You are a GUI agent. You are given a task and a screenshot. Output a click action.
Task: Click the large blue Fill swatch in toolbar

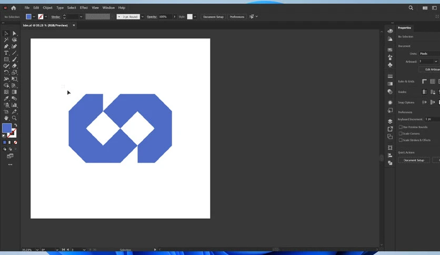click(x=7, y=128)
